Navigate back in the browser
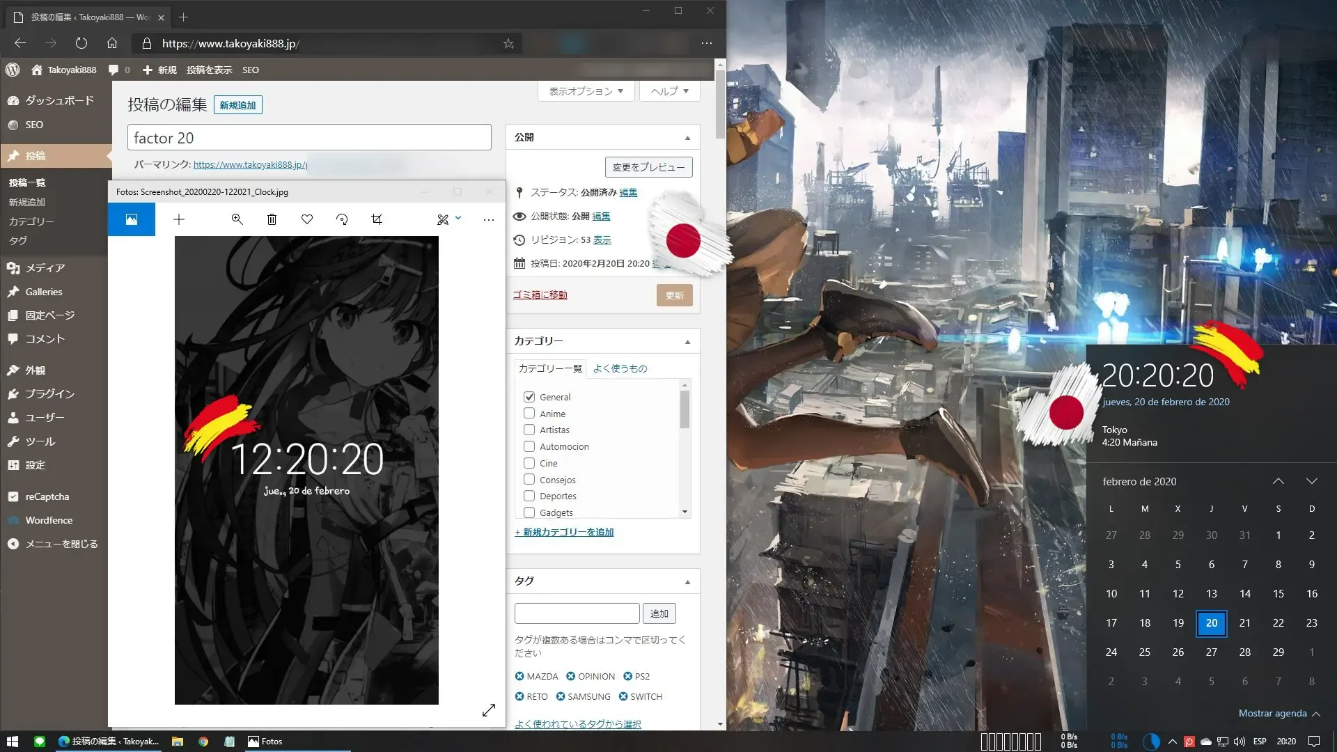The height and width of the screenshot is (752, 1337). pos(20,43)
